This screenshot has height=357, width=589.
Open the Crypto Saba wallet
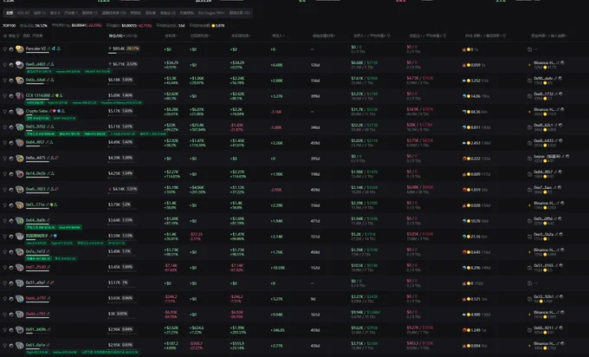pyautogui.click(x=36, y=111)
